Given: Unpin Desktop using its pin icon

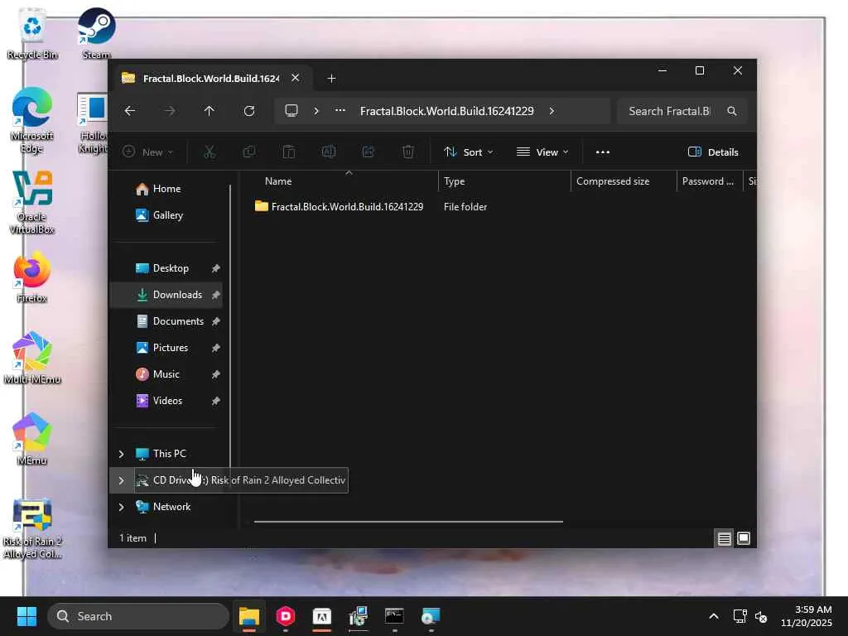Looking at the screenshot, I should pos(216,268).
